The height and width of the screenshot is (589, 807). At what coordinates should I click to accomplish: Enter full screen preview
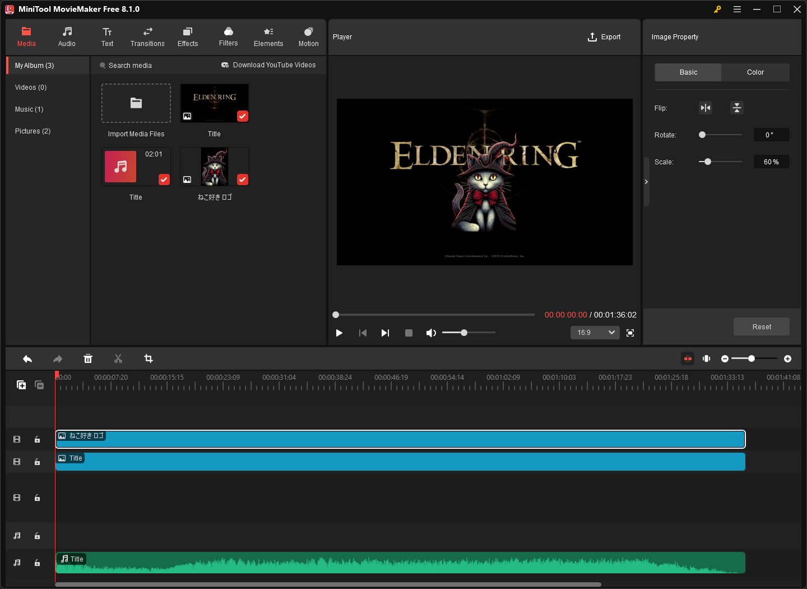630,333
